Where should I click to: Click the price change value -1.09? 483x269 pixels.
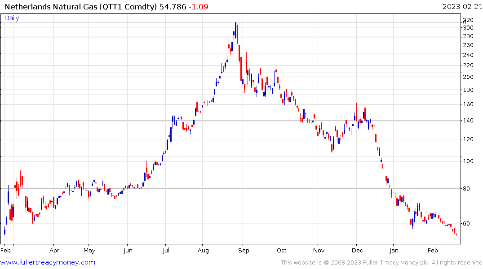click(x=199, y=7)
